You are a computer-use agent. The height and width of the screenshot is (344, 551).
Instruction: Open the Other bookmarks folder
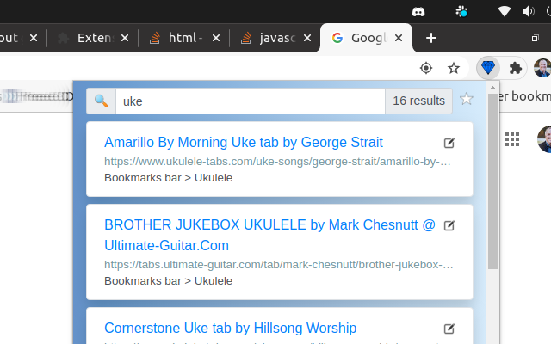(x=524, y=96)
